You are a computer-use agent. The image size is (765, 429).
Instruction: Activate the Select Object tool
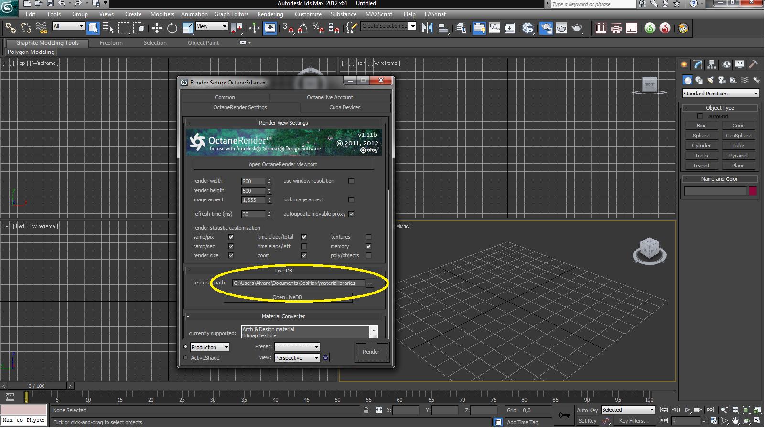tap(93, 28)
